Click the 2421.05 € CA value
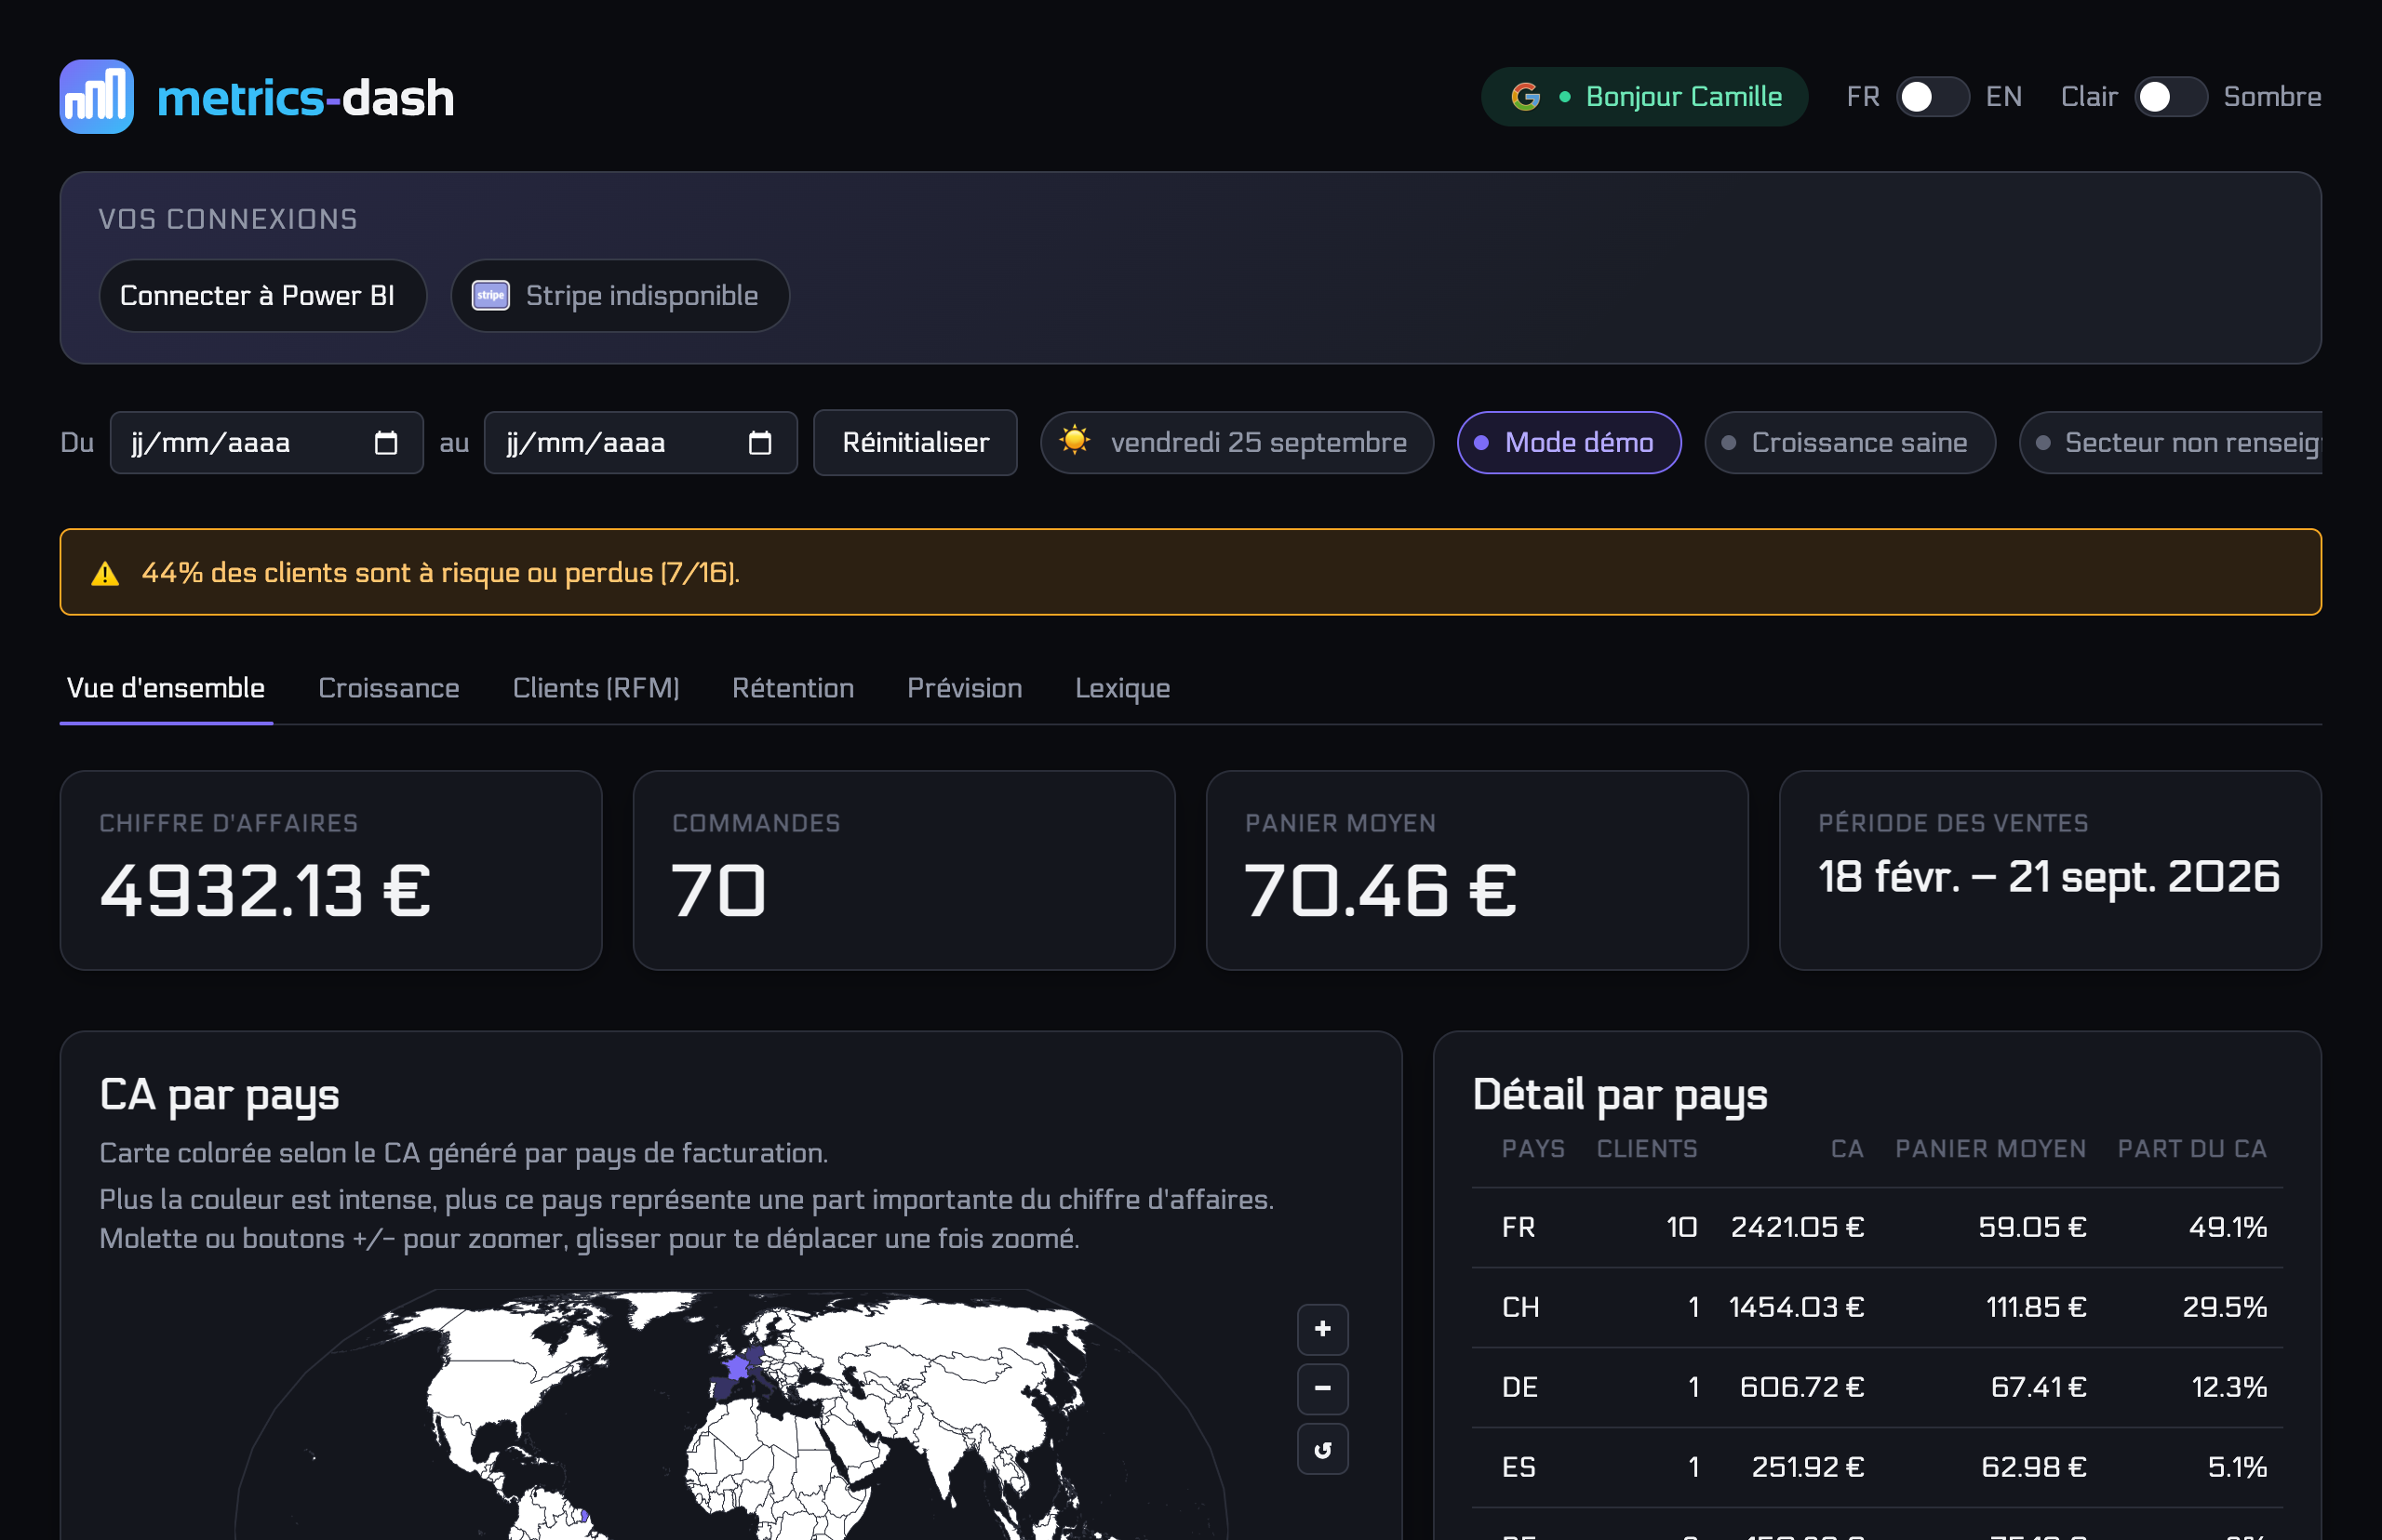This screenshot has width=2382, height=1540. [x=1798, y=1228]
